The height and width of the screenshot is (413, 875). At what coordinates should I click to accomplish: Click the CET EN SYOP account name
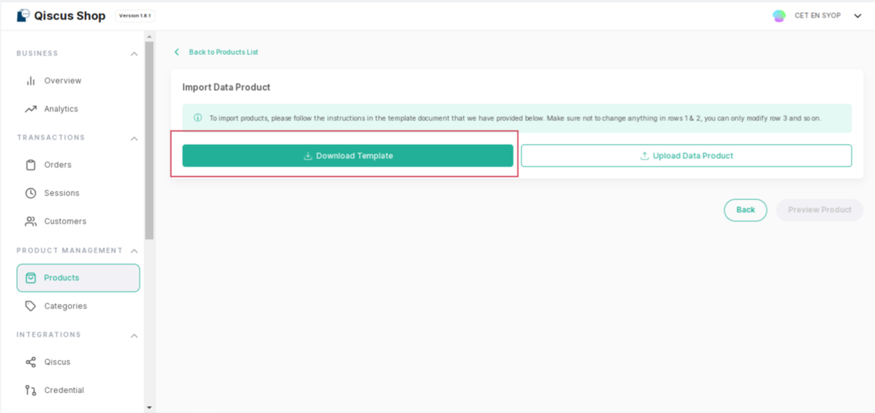818,16
